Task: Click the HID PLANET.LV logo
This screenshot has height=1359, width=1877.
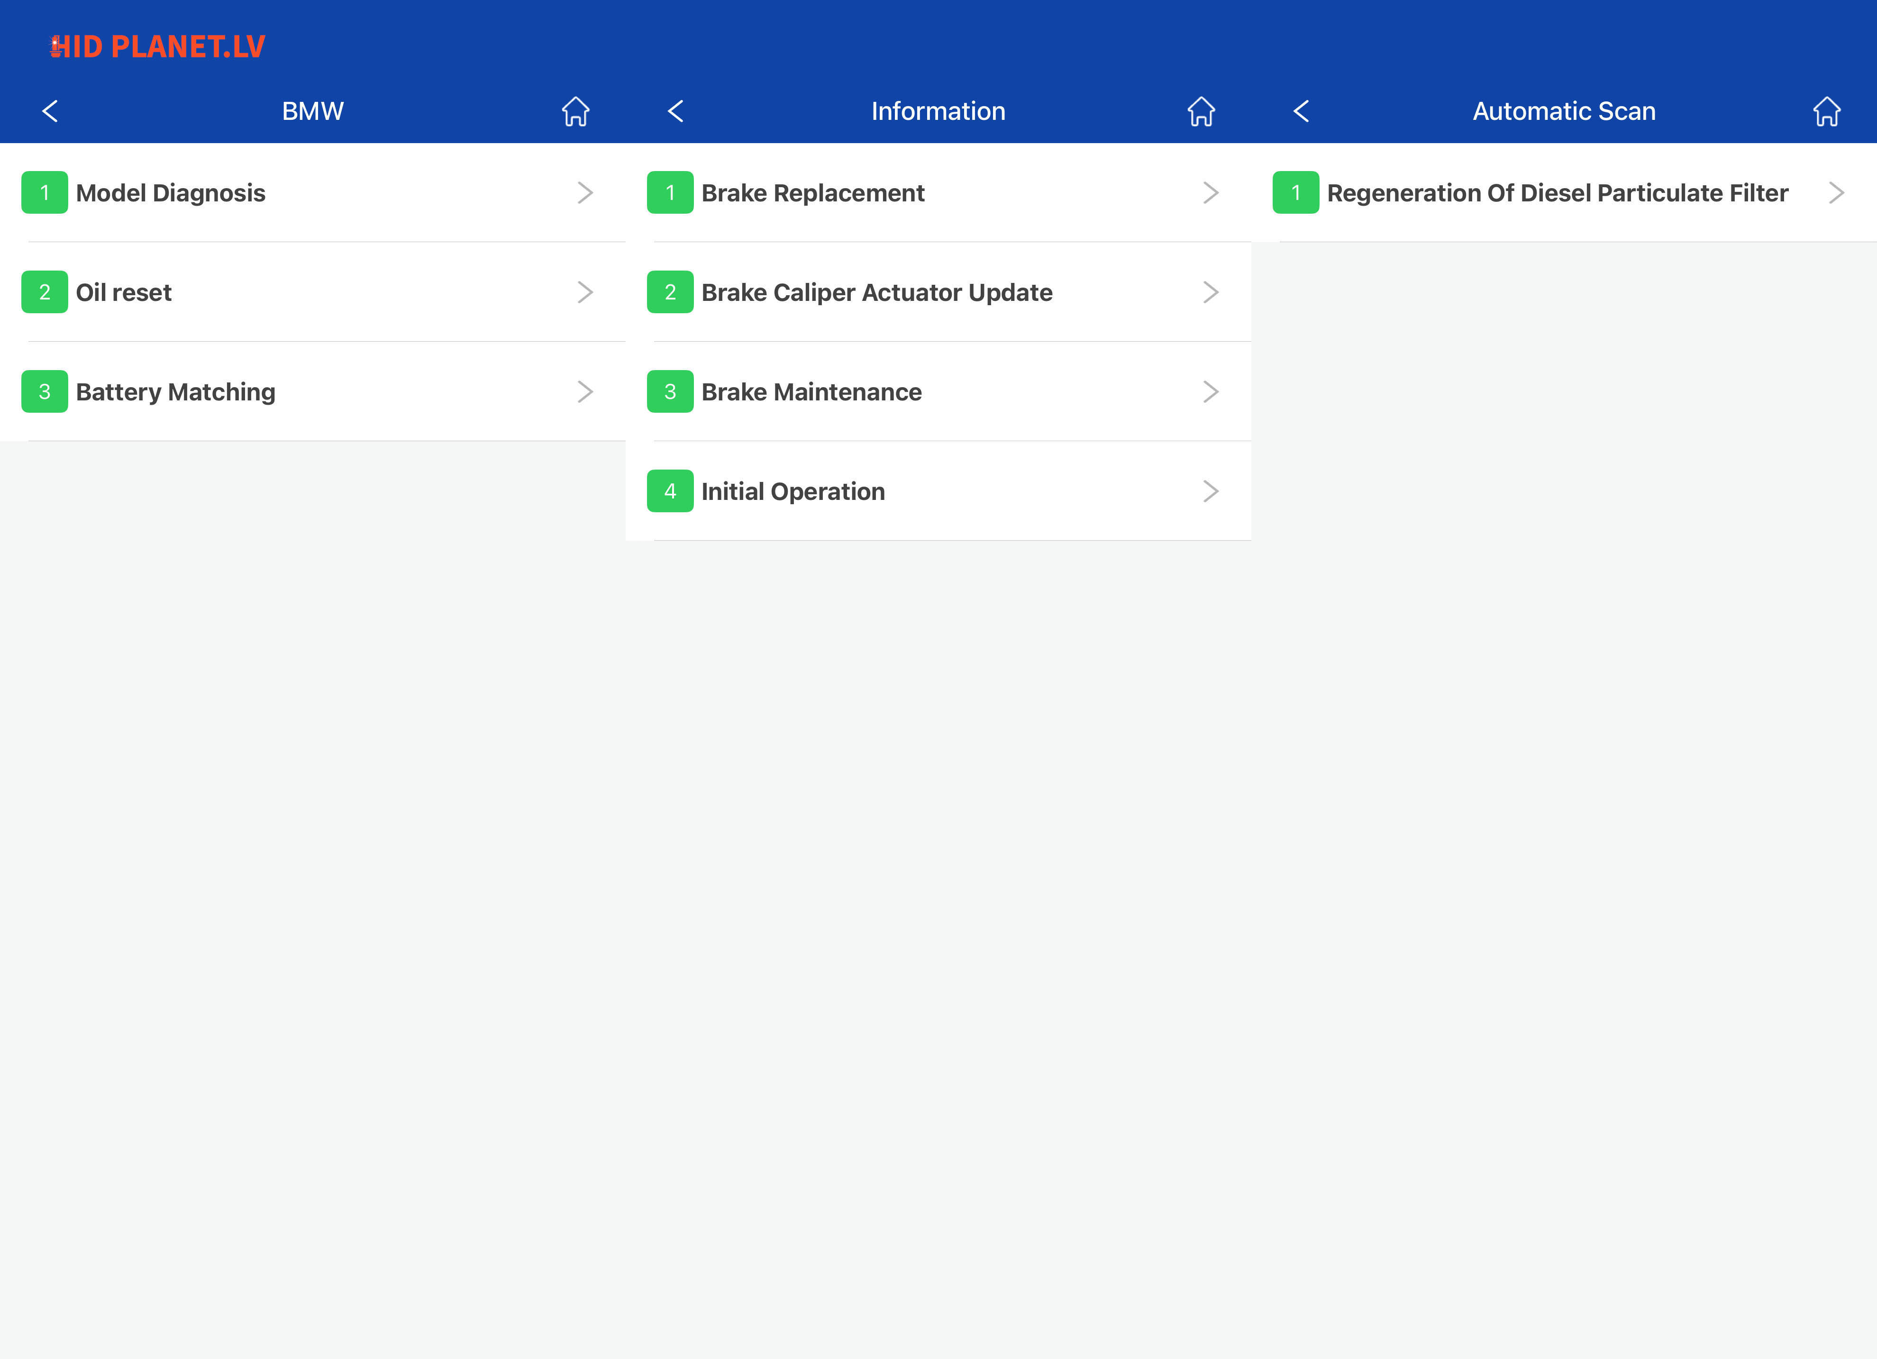Action: 157,47
